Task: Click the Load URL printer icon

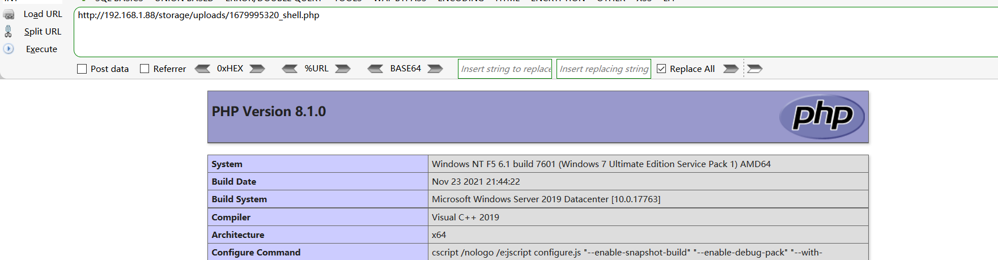Action: tap(9, 14)
